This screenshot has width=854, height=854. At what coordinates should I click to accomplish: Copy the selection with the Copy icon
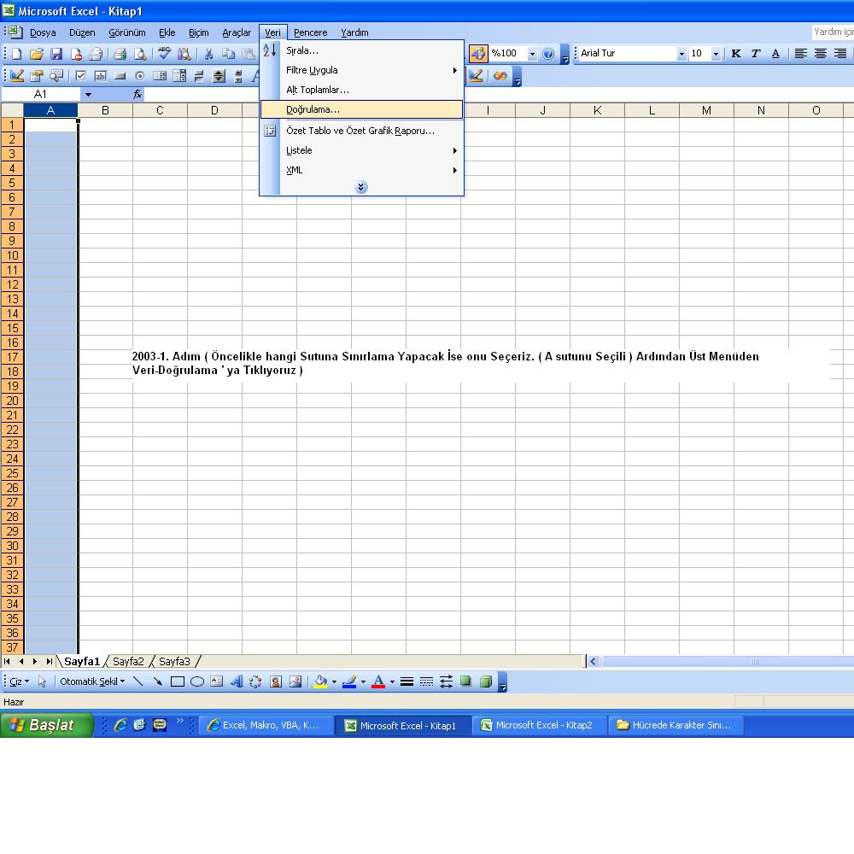pyautogui.click(x=228, y=54)
